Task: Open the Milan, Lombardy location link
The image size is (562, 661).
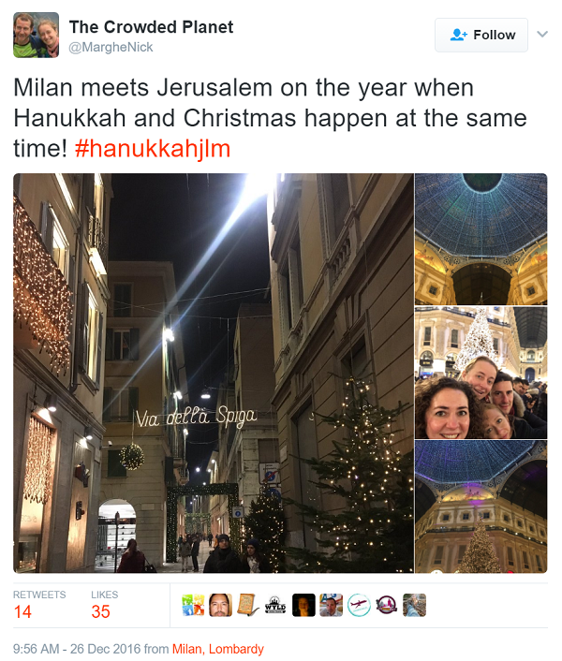Action: point(218,649)
